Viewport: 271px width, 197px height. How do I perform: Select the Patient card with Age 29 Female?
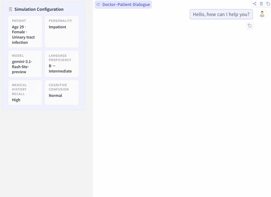tap(25, 32)
